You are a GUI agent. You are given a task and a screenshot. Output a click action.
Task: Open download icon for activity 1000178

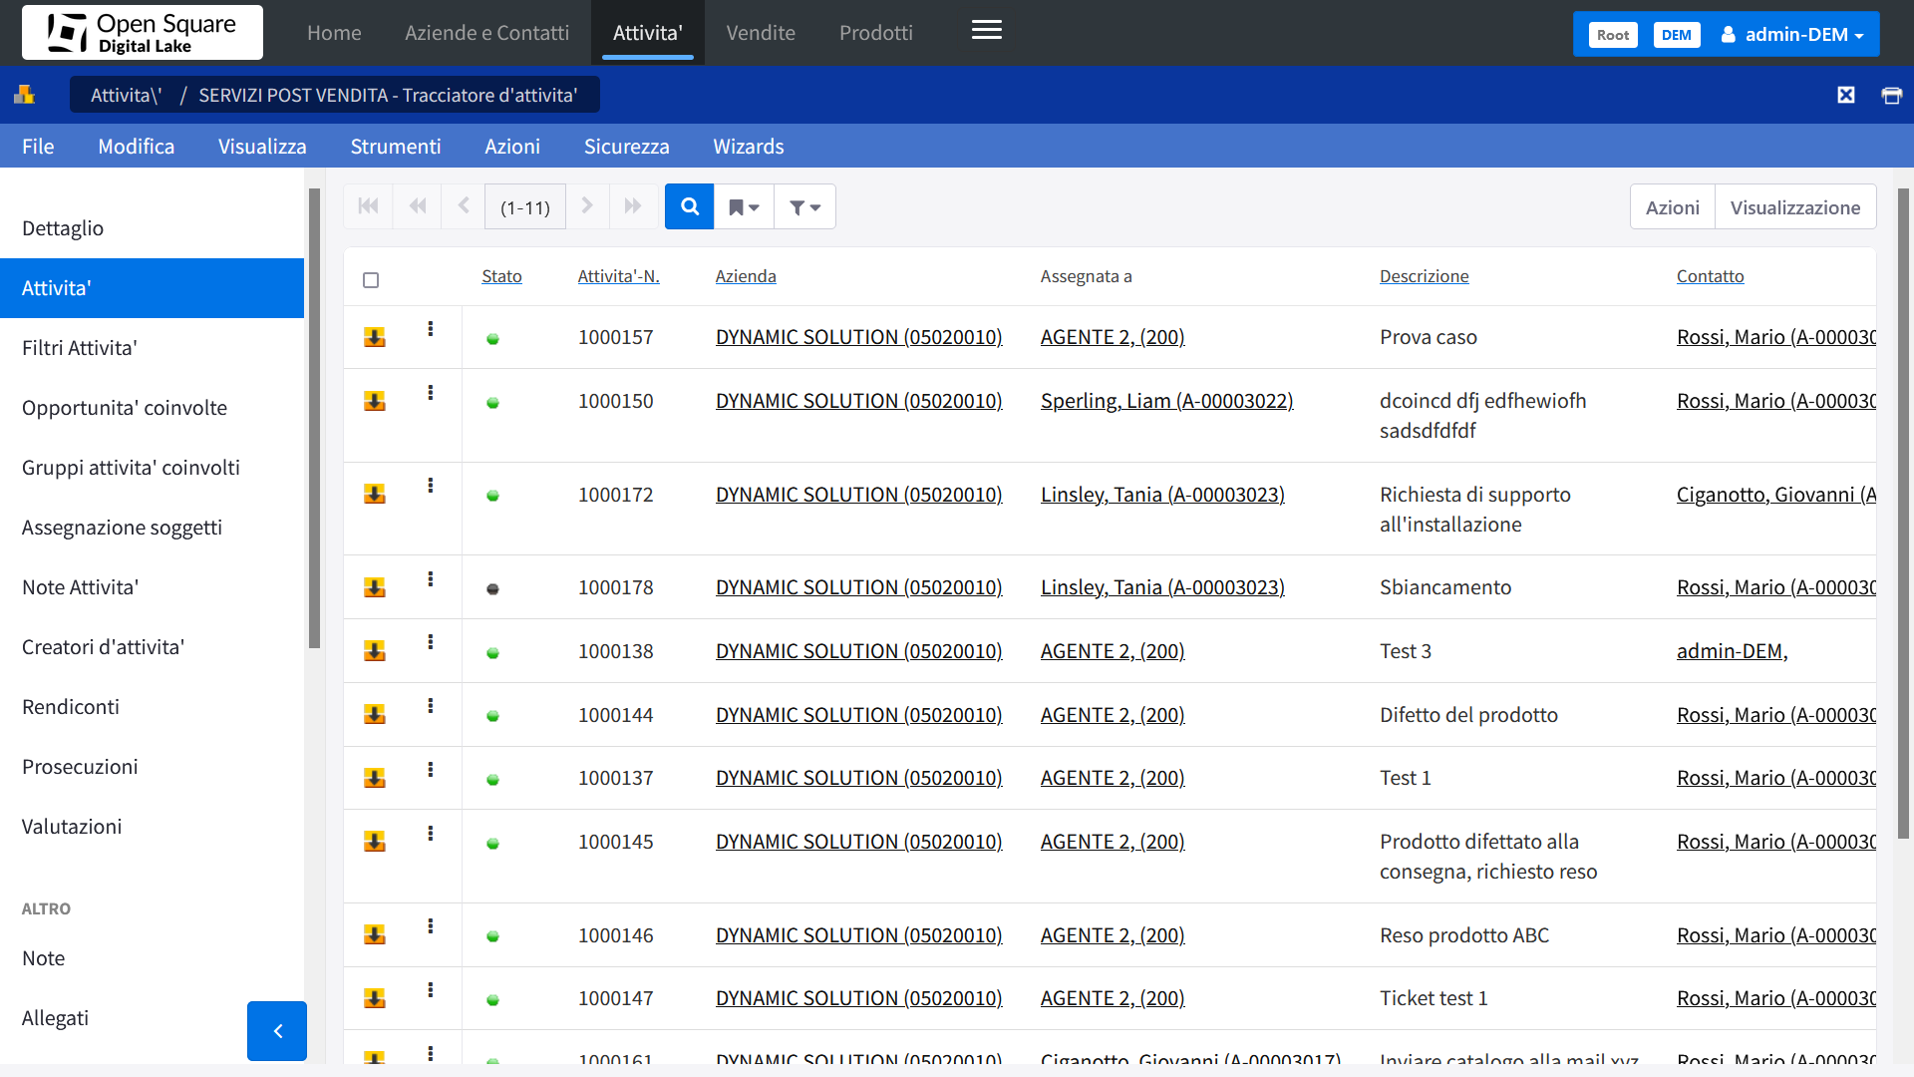click(x=375, y=587)
